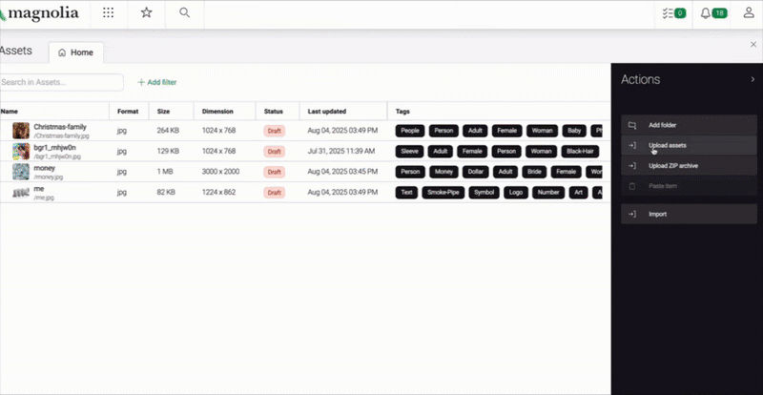
Task: Open favorites star icon
Action: pos(146,13)
